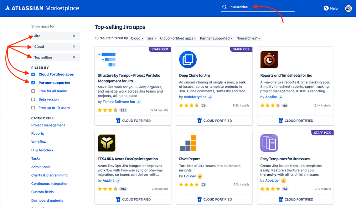Image resolution: width=356 pixels, height=208 pixels.
Task: Open the Cloud hosting selector field
Action: click(x=56, y=47)
